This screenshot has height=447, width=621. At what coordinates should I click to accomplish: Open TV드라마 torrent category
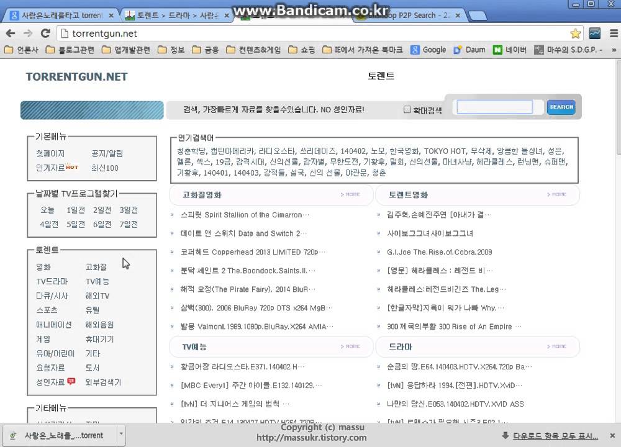click(52, 281)
